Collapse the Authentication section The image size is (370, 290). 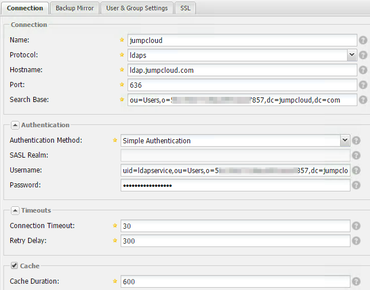click(15, 125)
